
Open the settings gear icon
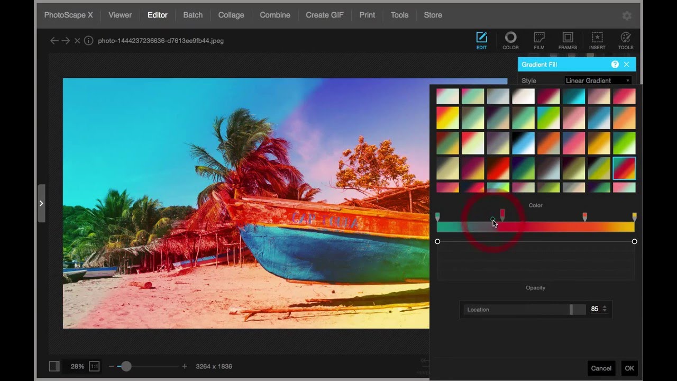coord(627,16)
